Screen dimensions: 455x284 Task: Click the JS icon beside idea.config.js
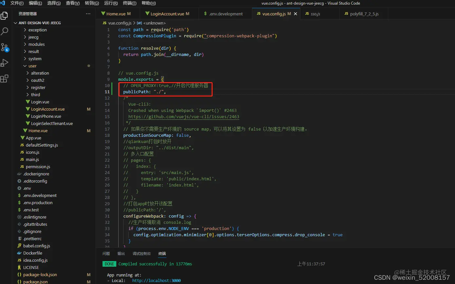coord(19,260)
